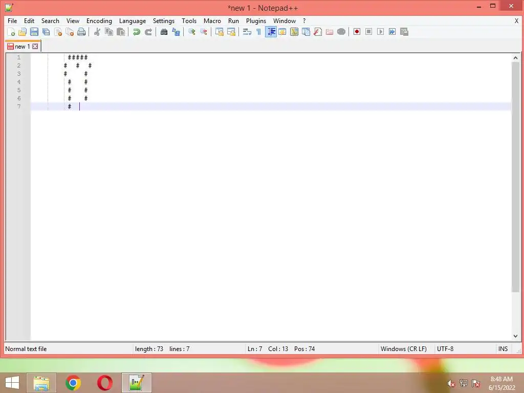The width and height of the screenshot is (524, 393).
Task: Open the Windows Start button
Action: coord(12,383)
